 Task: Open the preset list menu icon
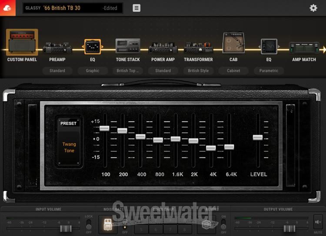[136, 8]
